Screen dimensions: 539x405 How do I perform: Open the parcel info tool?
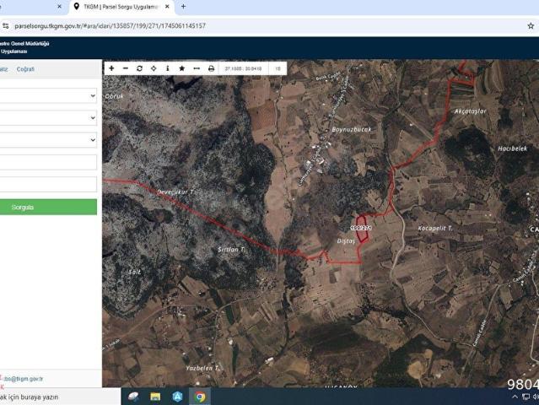tap(167, 68)
